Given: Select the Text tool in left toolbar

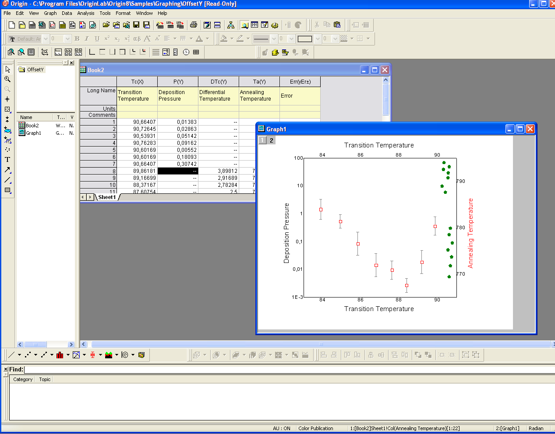Looking at the screenshot, I should coord(7,160).
